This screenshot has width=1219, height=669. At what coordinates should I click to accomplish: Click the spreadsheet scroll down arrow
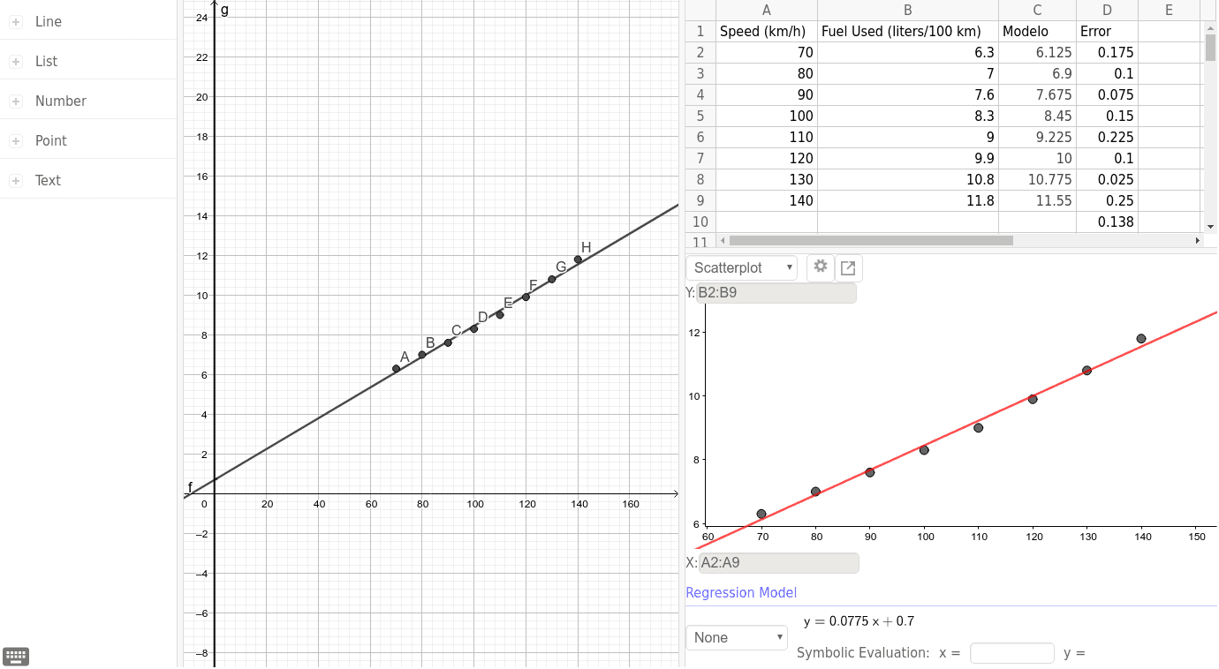click(x=1211, y=227)
